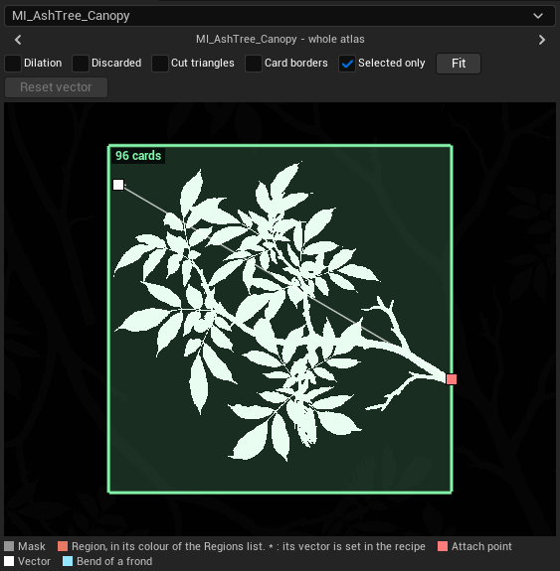560x571 pixels.
Task: Enable the Dilation checkbox
Action: pyautogui.click(x=13, y=64)
